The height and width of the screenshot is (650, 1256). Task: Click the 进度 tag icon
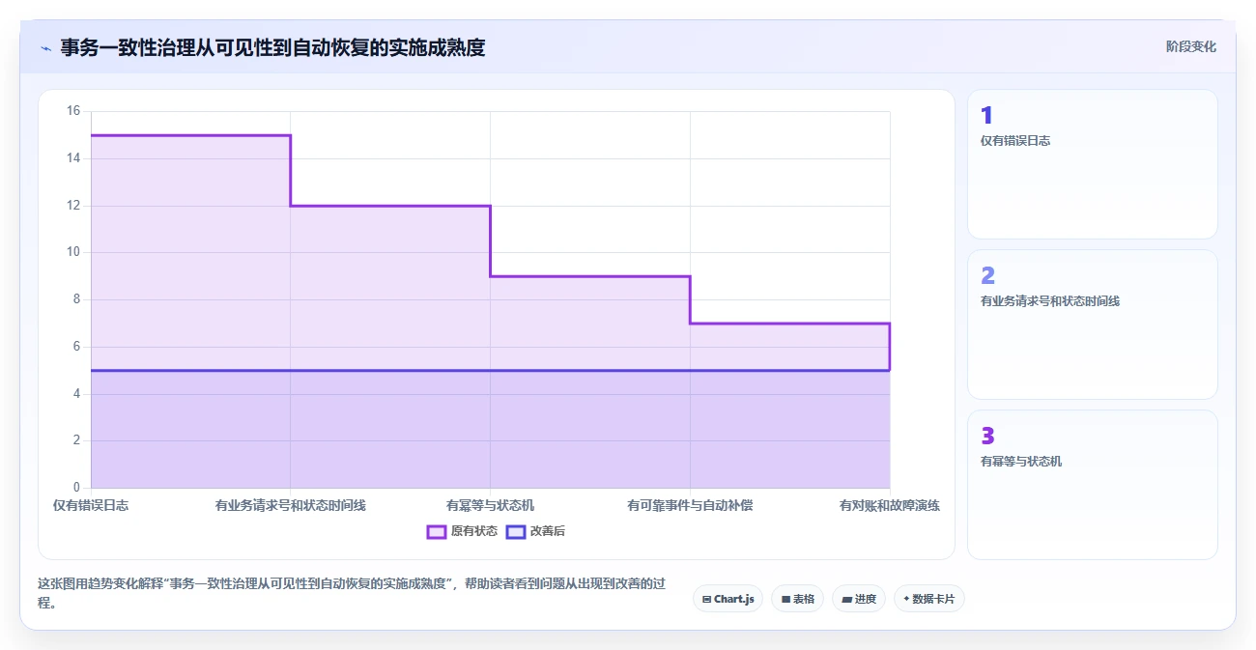846,599
